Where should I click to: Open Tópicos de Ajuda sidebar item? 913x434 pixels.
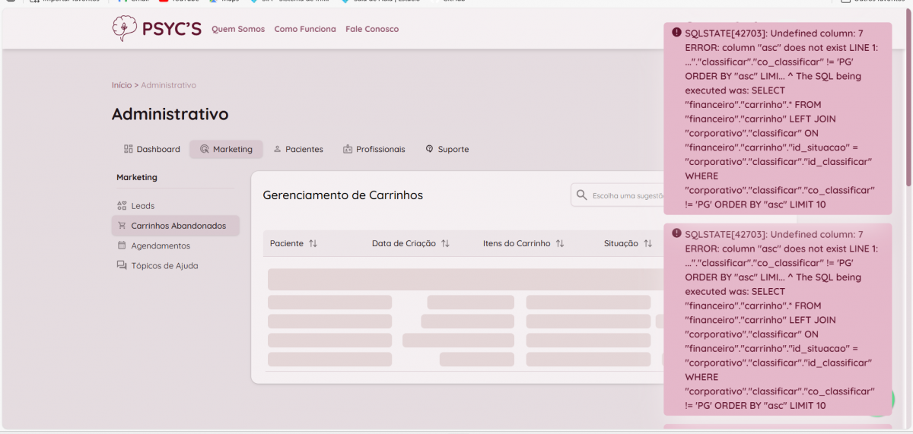(x=164, y=266)
